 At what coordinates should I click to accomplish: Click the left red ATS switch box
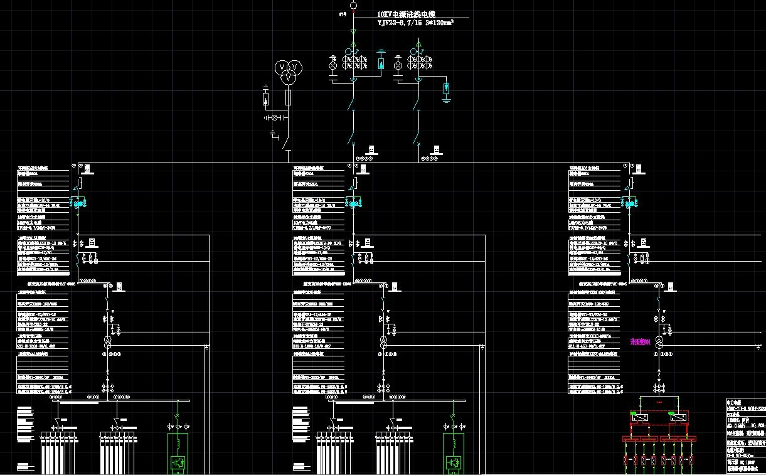tap(642, 417)
